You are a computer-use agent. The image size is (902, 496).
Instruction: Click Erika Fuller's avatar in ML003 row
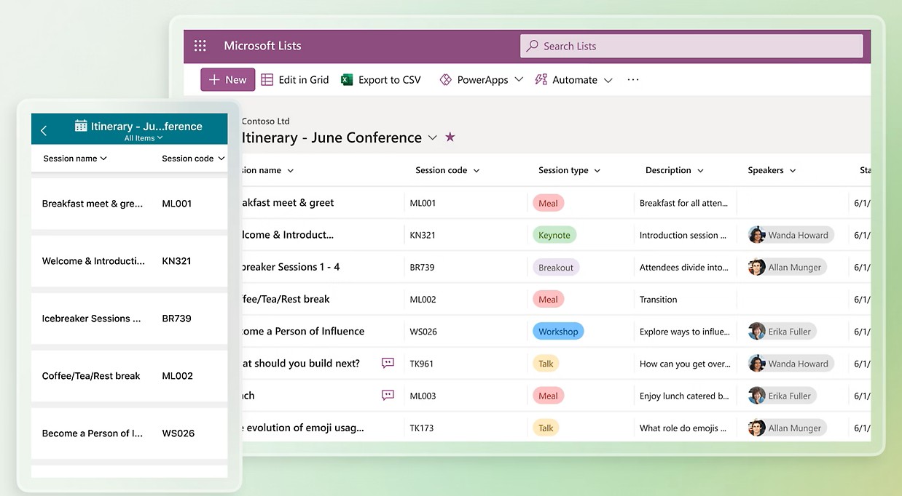(x=757, y=396)
